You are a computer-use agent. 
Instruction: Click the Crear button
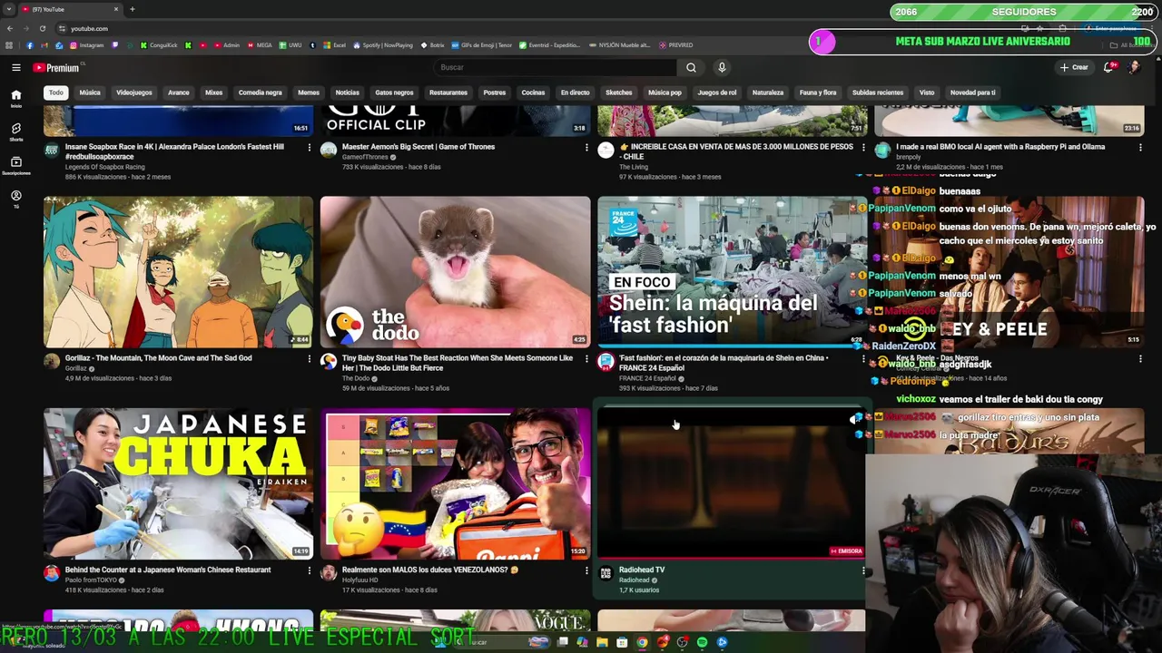(x=1074, y=67)
